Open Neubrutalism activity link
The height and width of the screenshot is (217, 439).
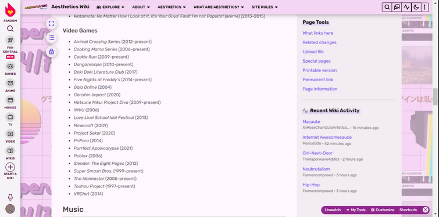(316, 169)
